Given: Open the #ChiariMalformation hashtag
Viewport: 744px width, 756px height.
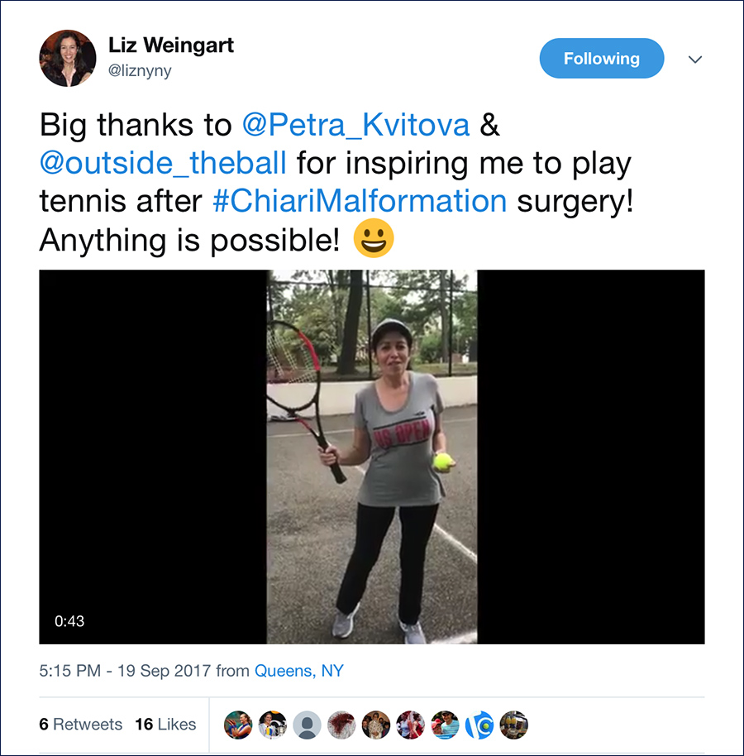Looking at the screenshot, I should [x=360, y=201].
